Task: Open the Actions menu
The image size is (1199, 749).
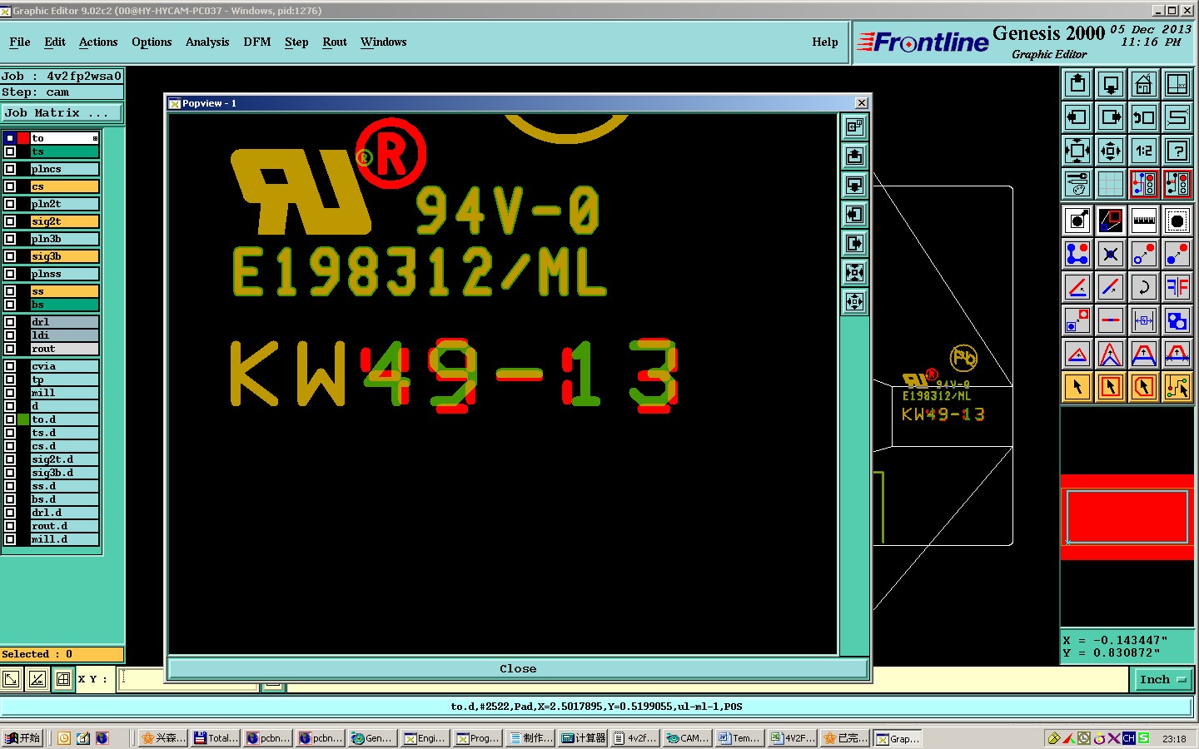Action: [x=98, y=42]
